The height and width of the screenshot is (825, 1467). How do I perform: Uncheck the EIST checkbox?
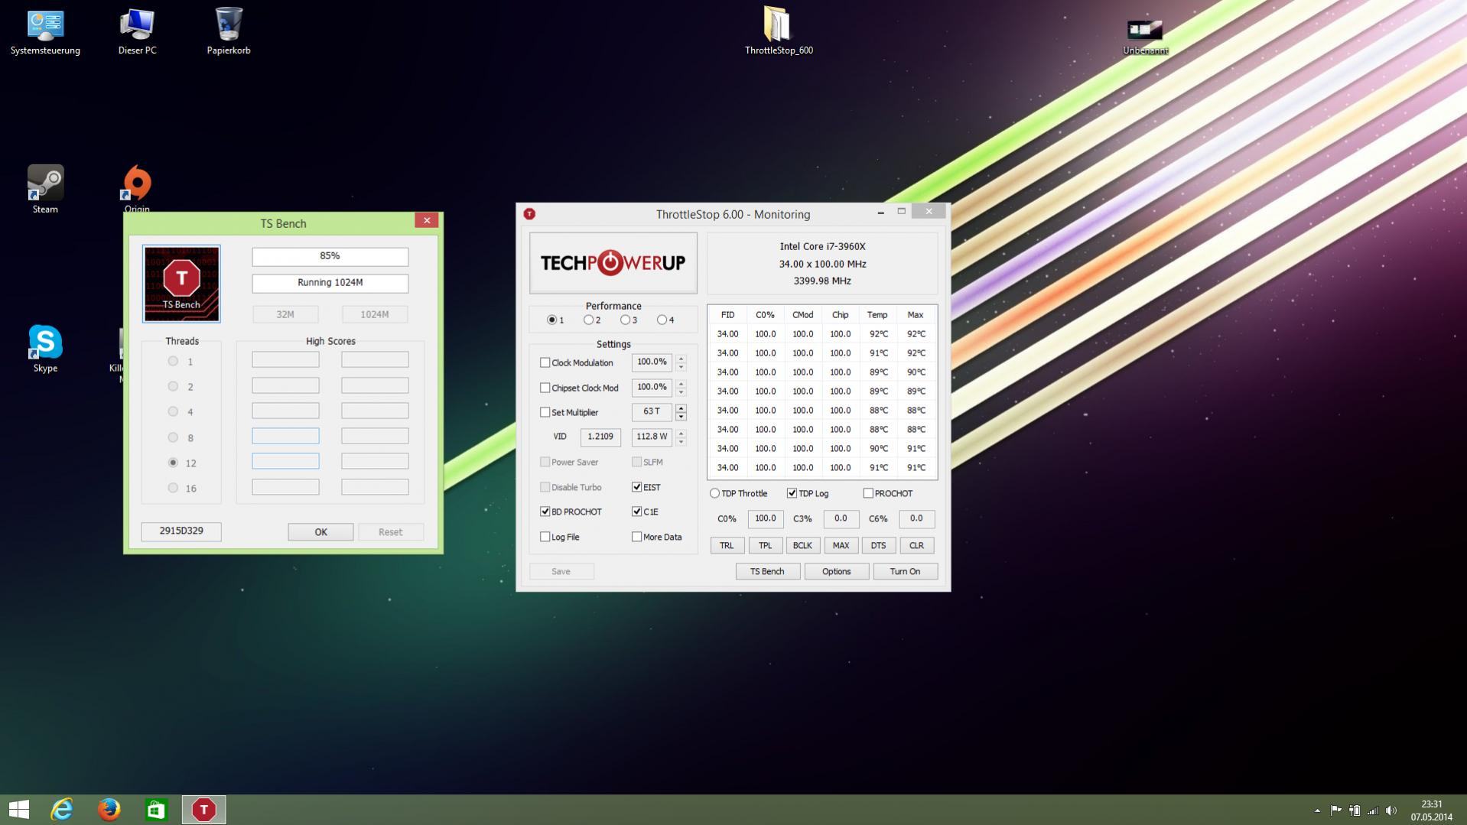tap(636, 487)
